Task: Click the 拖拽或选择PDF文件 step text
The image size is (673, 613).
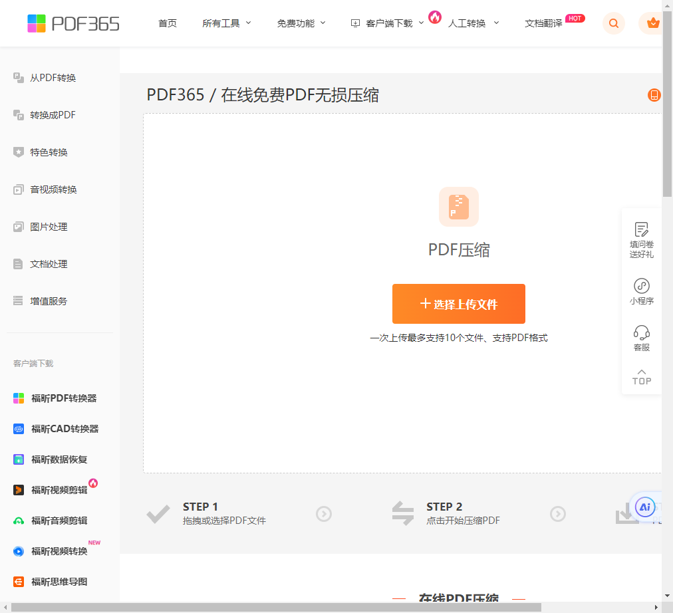Action: tap(224, 521)
